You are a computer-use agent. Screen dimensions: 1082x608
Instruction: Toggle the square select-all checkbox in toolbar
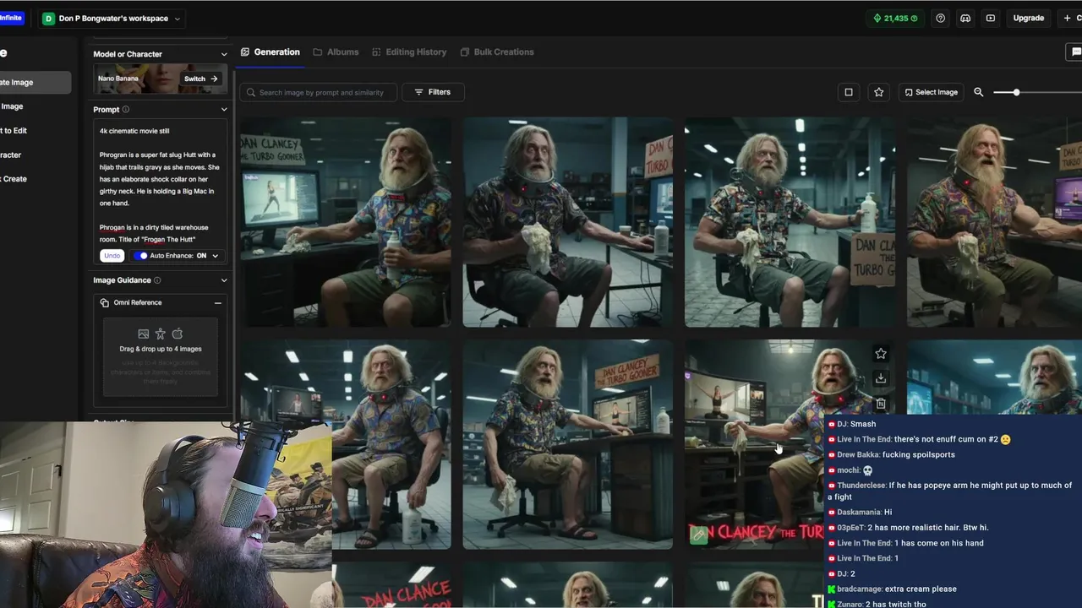tap(849, 92)
